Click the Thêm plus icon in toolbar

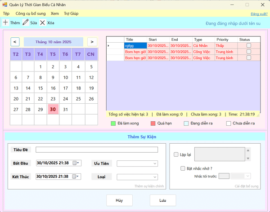click(5, 22)
